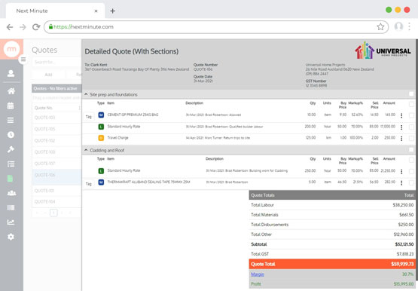
Task: Click the NextMinute logo icon
Action: click(x=11, y=49)
